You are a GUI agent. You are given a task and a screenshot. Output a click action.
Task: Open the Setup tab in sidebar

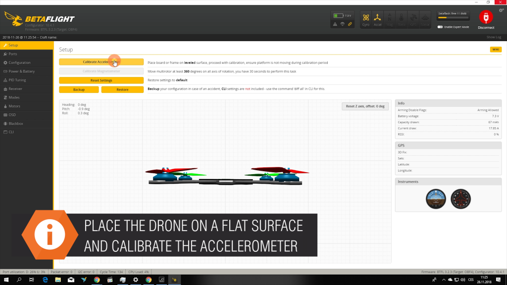(x=27, y=45)
